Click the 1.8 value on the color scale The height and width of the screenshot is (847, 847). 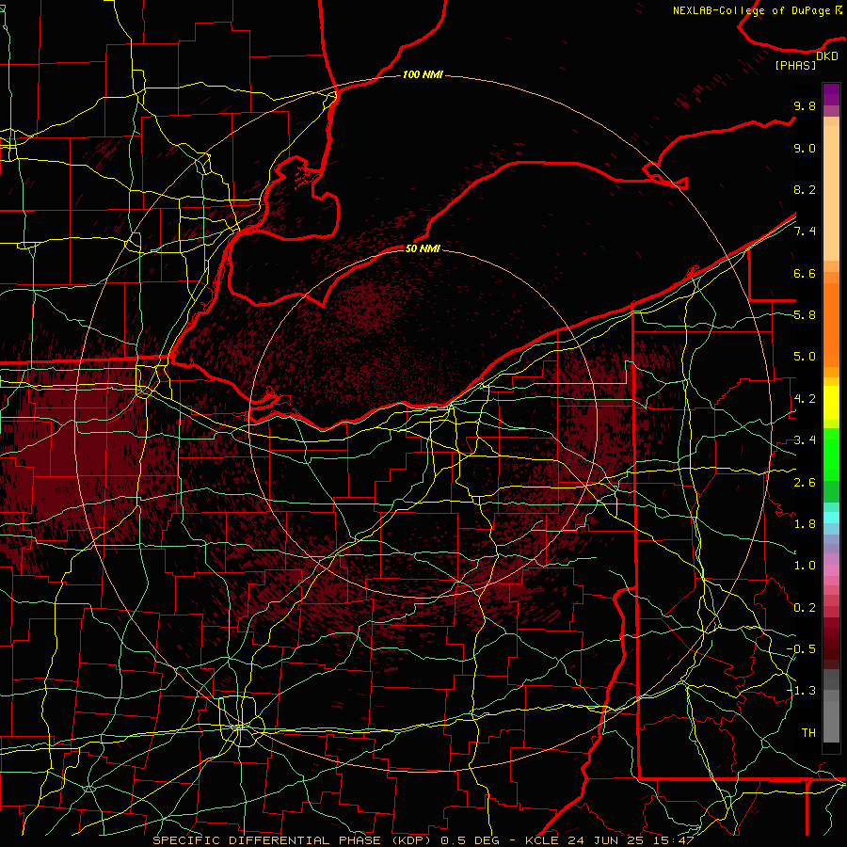pyautogui.click(x=805, y=524)
